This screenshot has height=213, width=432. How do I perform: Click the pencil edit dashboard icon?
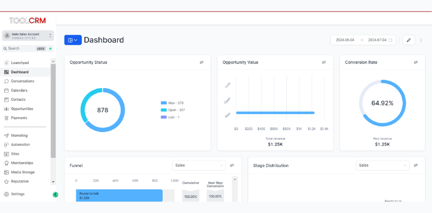click(x=408, y=40)
